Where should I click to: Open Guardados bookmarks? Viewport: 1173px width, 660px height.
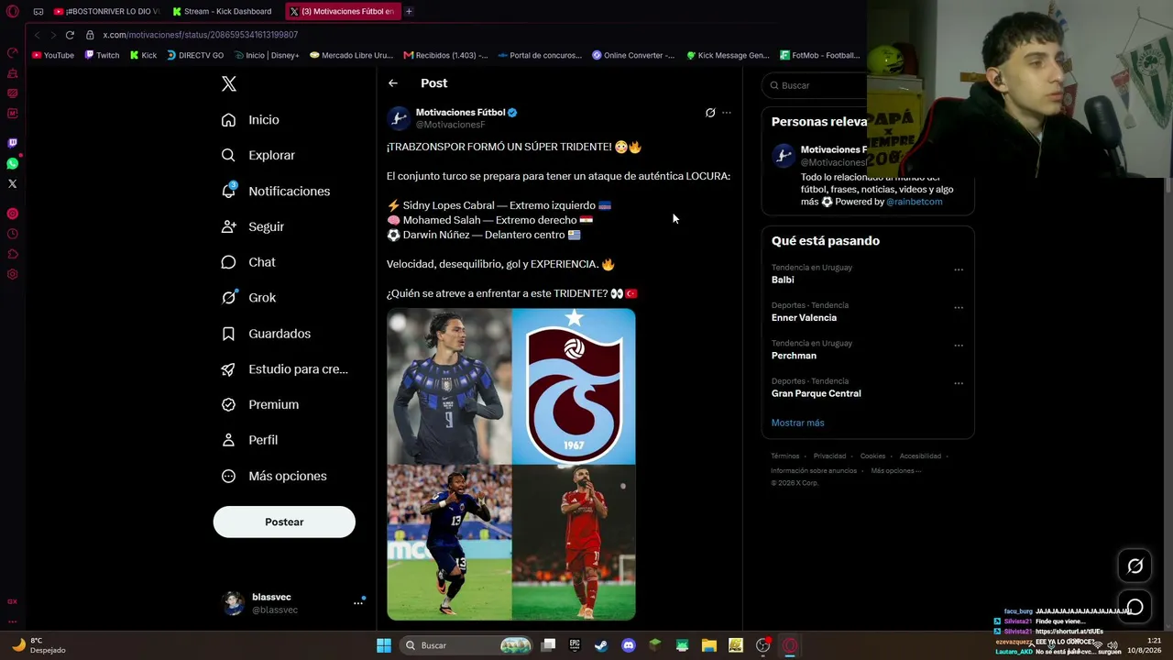[266, 334]
